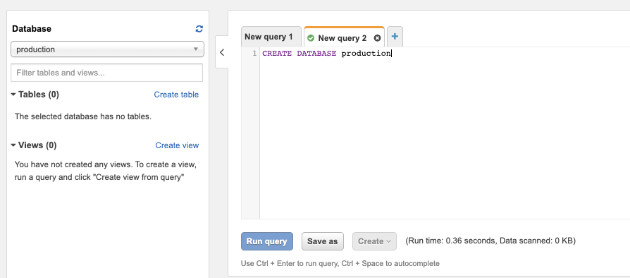Click the Save as button

pos(322,241)
